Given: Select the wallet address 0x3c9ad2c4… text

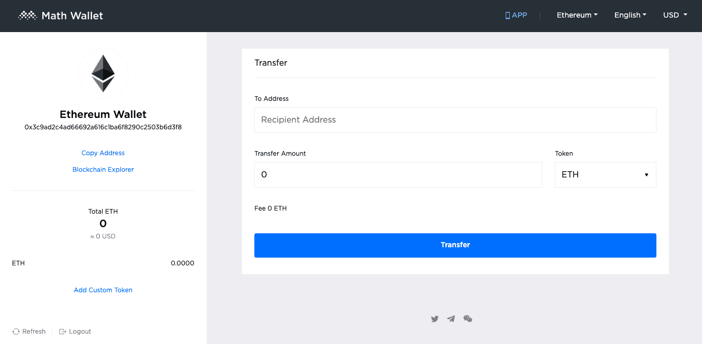Looking at the screenshot, I should [103, 127].
